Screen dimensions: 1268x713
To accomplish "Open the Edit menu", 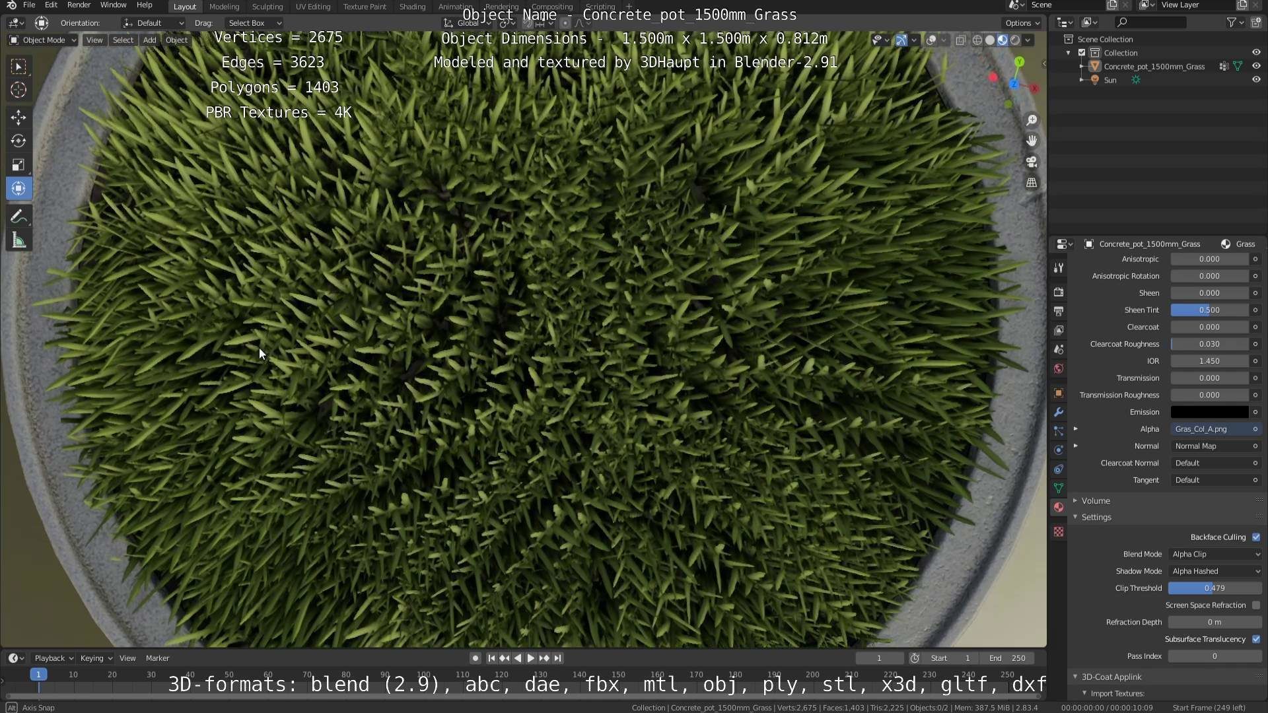I will [x=51, y=5].
